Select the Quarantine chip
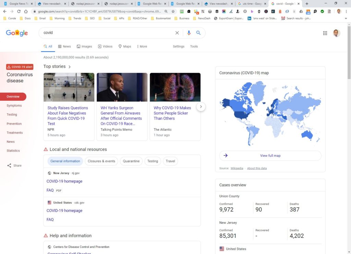The width and height of the screenshot is (351, 254). (x=131, y=161)
